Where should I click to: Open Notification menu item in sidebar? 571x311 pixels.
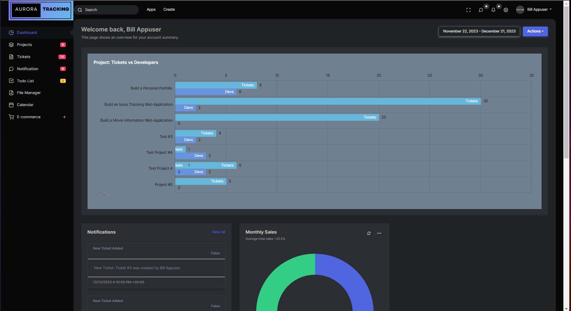(28, 69)
